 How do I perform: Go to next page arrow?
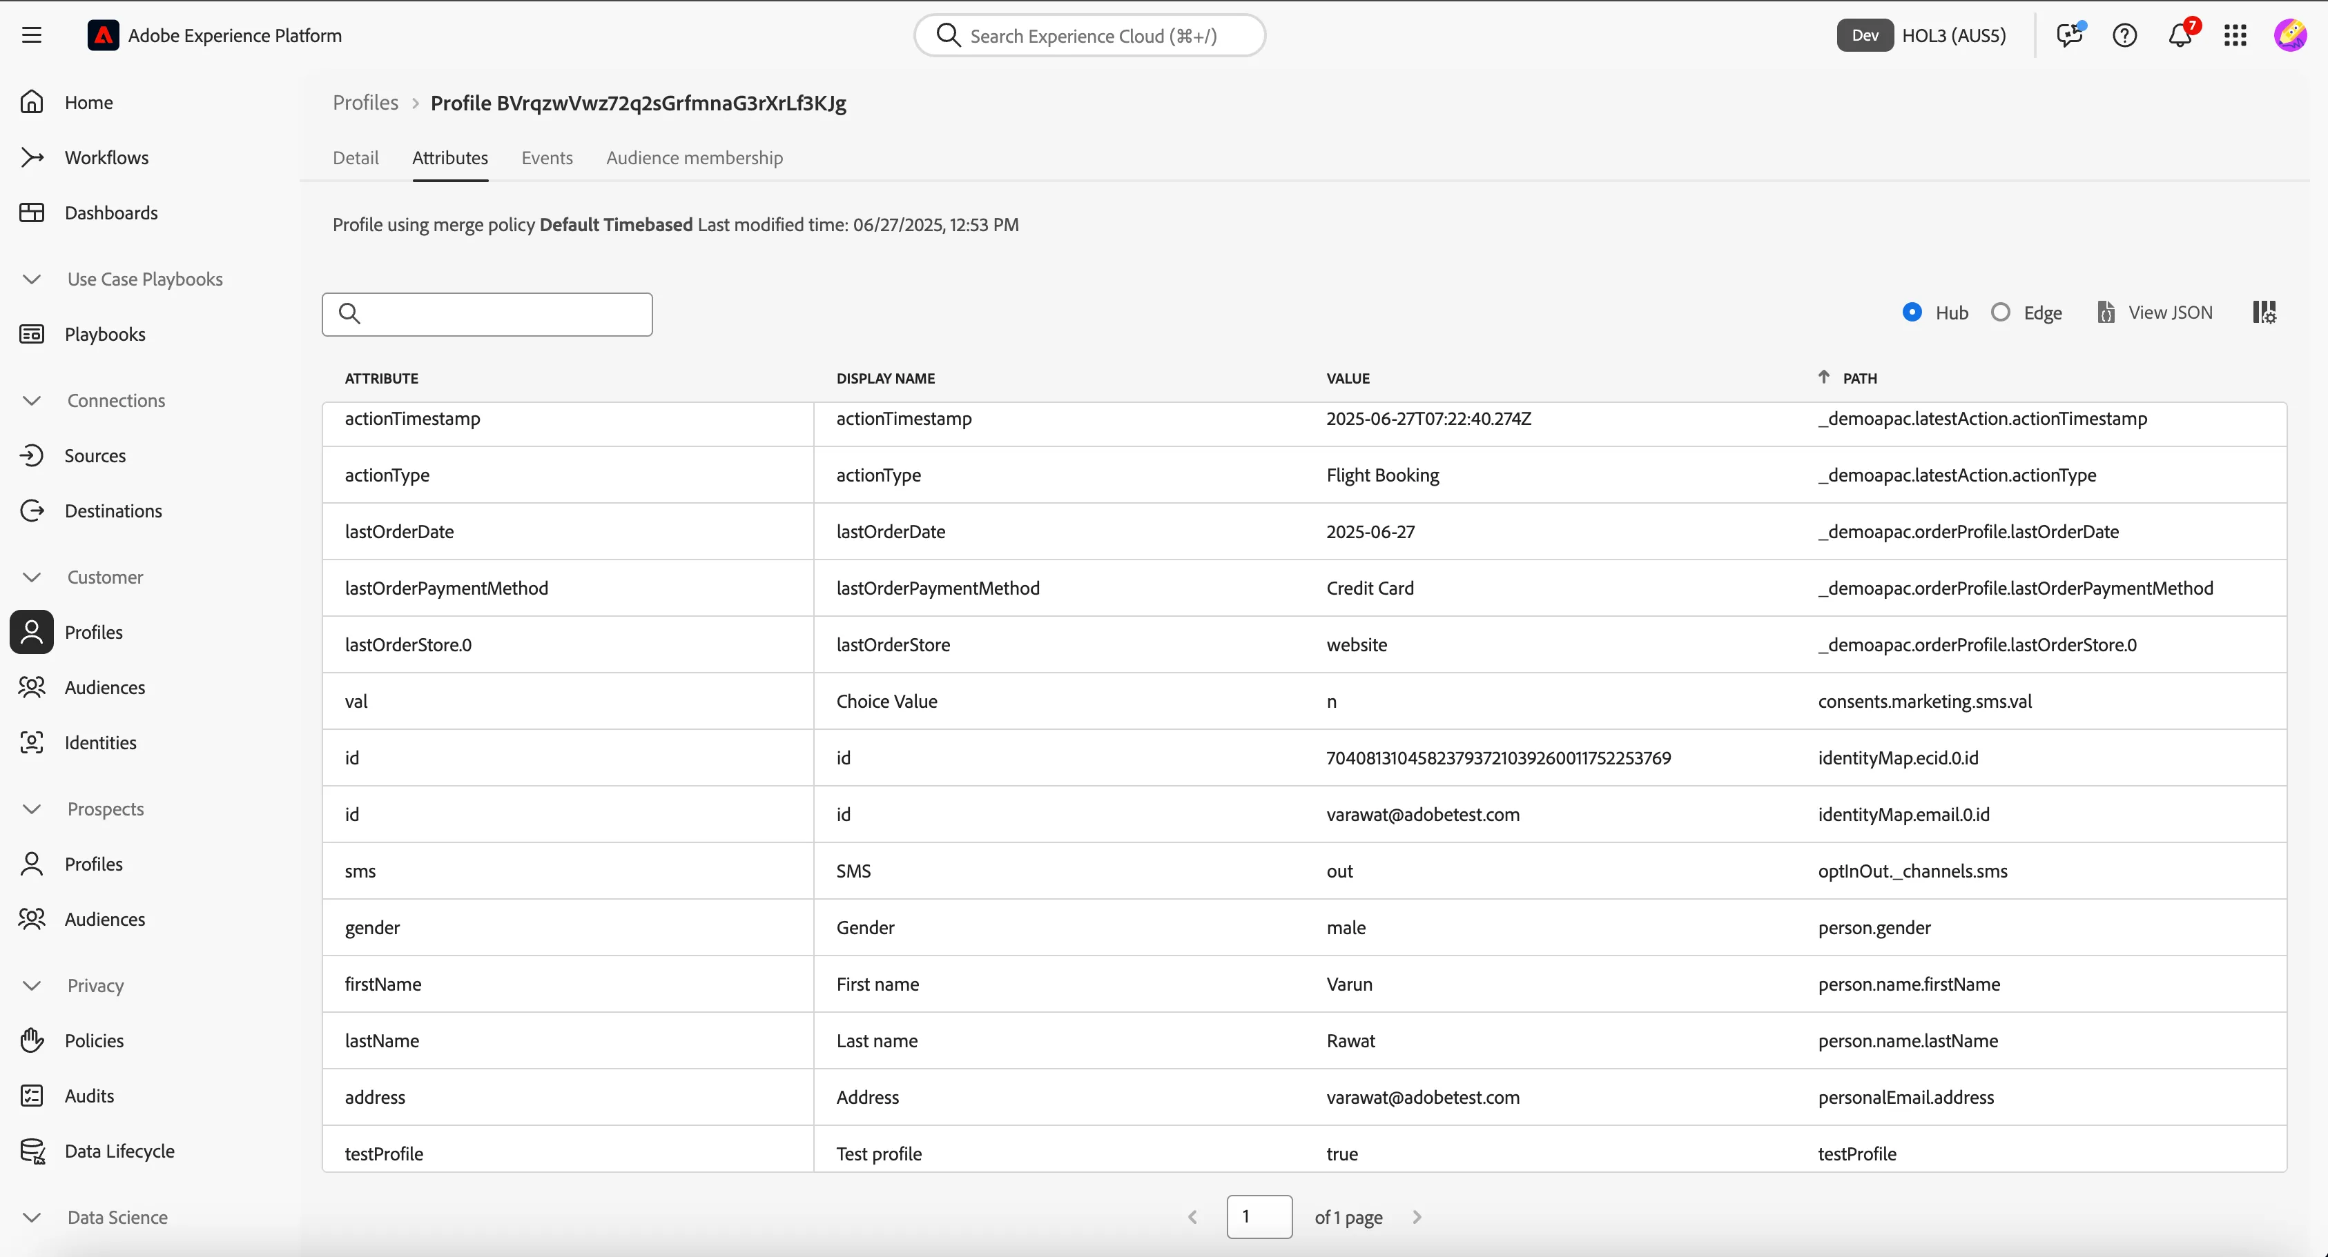point(1416,1216)
